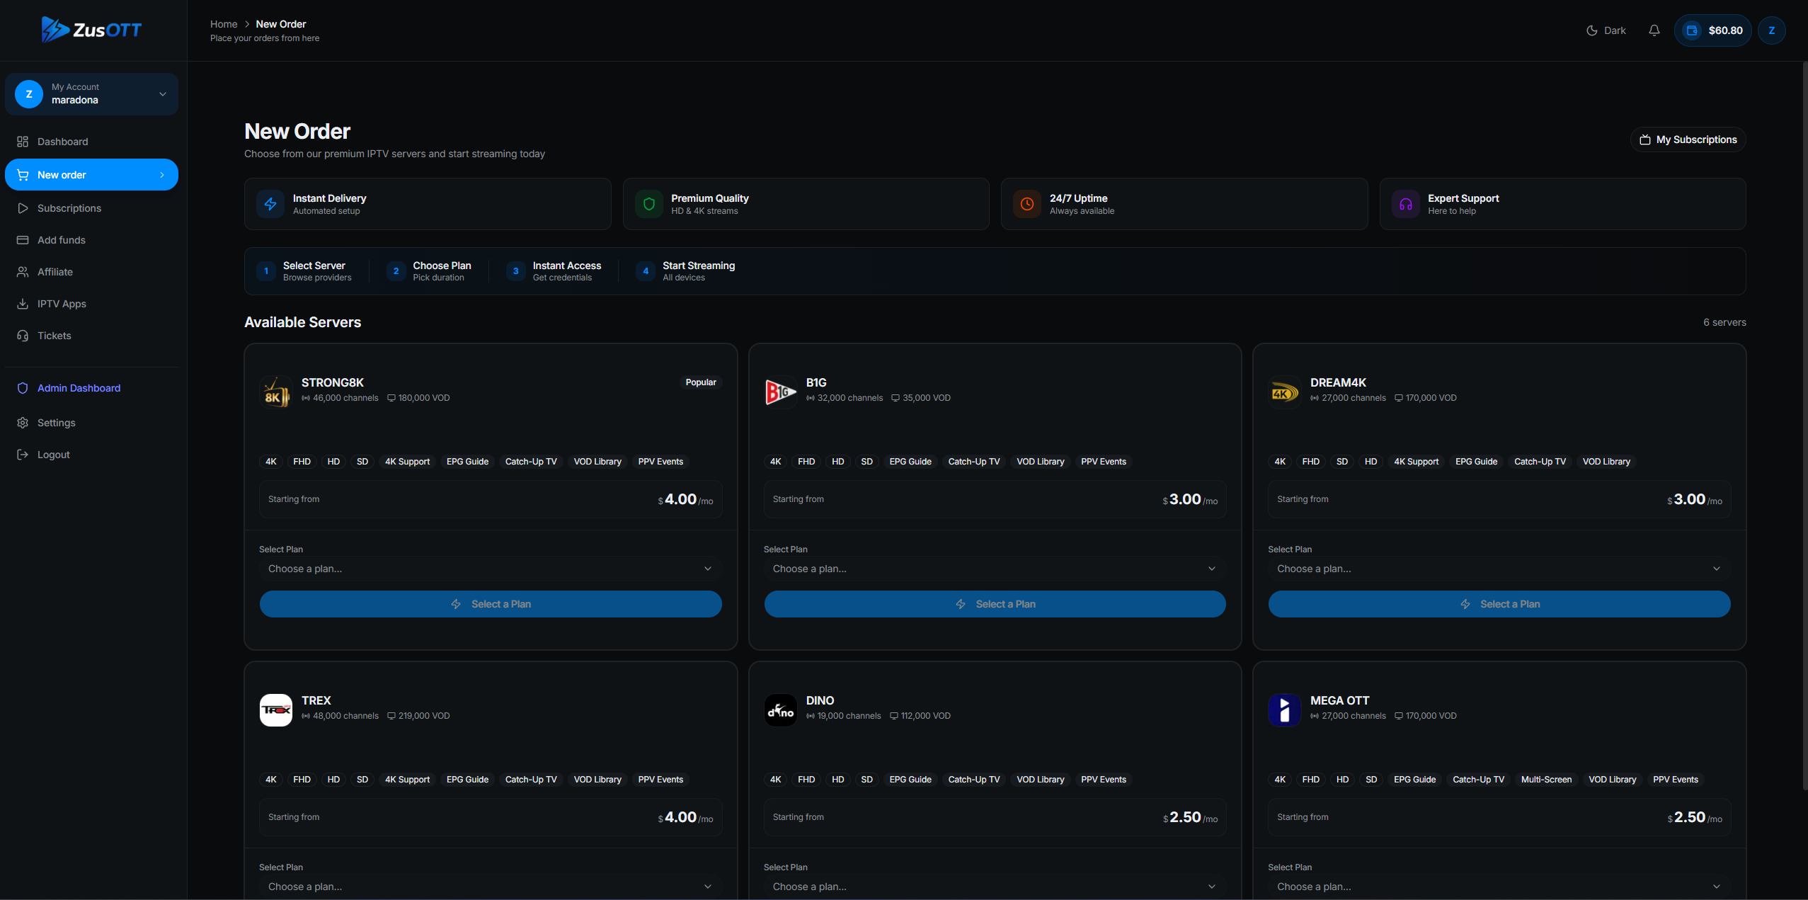The image size is (1808, 900).
Task: Open B1G Choose a plan dropdown
Action: pyautogui.click(x=994, y=569)
